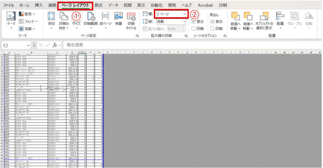
Task: Open the 配置 align menu
Action: (x=280, y=21)
